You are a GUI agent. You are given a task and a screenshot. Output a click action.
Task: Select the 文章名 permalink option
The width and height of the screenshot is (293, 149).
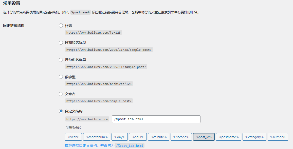click(x=61, y=94)
